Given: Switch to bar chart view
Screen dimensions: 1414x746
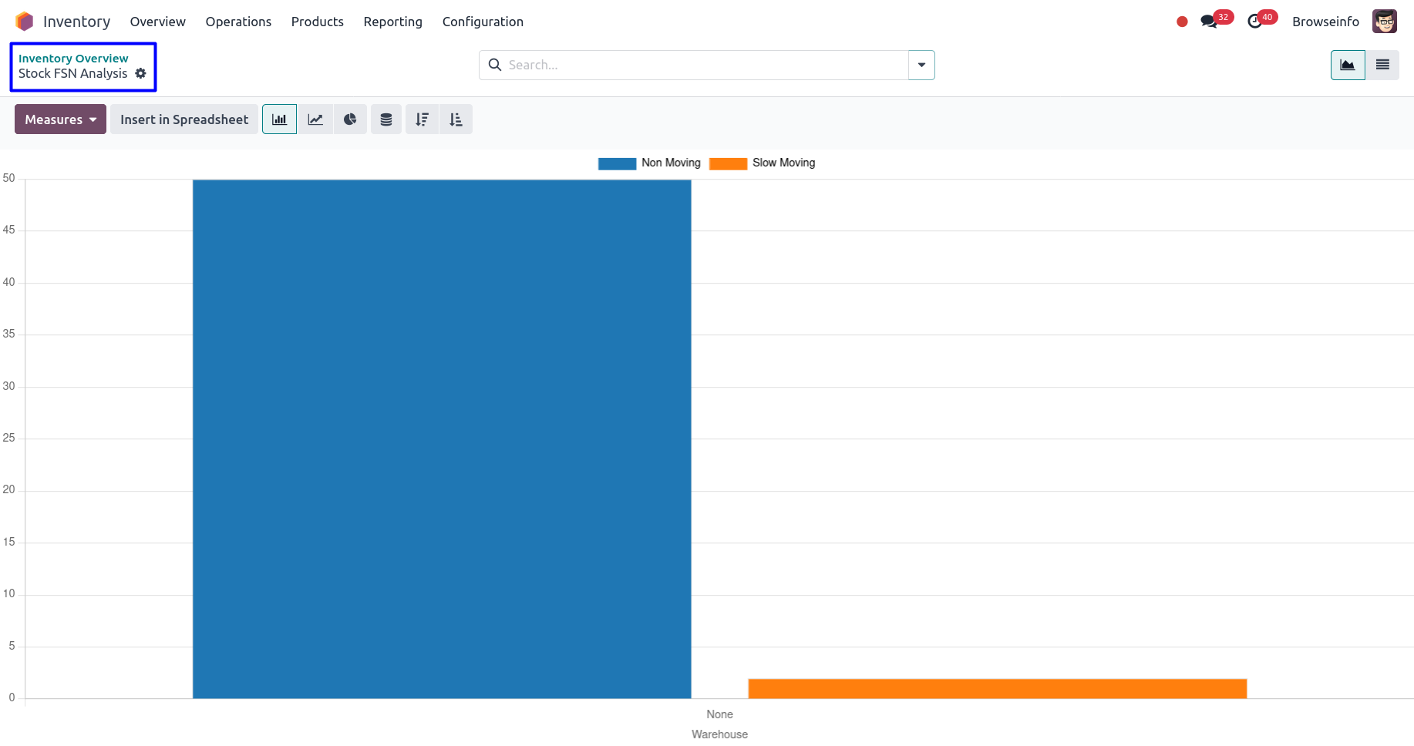Looking at the screenshot, I should [x=279, y=119].
